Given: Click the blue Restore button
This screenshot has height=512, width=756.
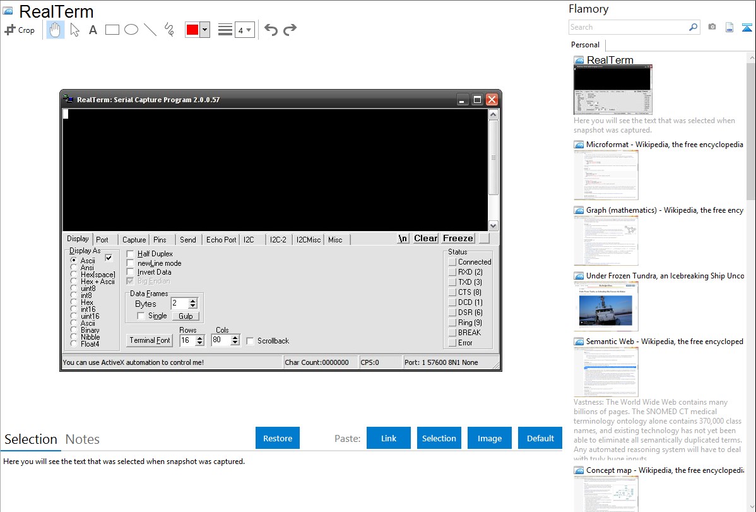Looking at the screenshot, I should coord(278,438).
